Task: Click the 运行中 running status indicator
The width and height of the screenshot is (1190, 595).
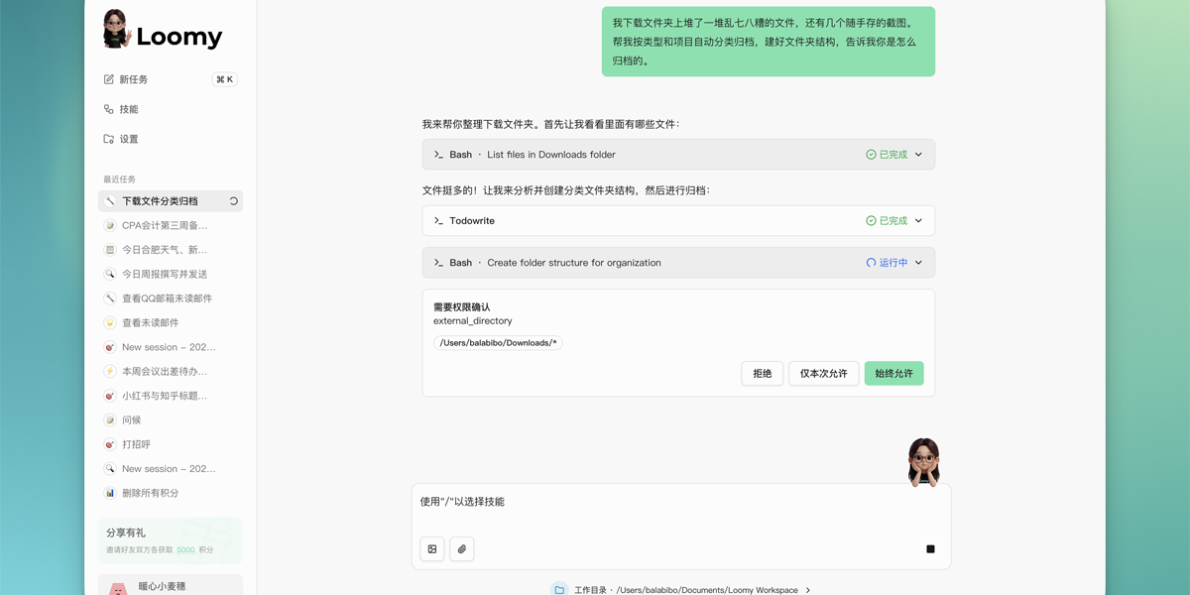Action: 887,263
